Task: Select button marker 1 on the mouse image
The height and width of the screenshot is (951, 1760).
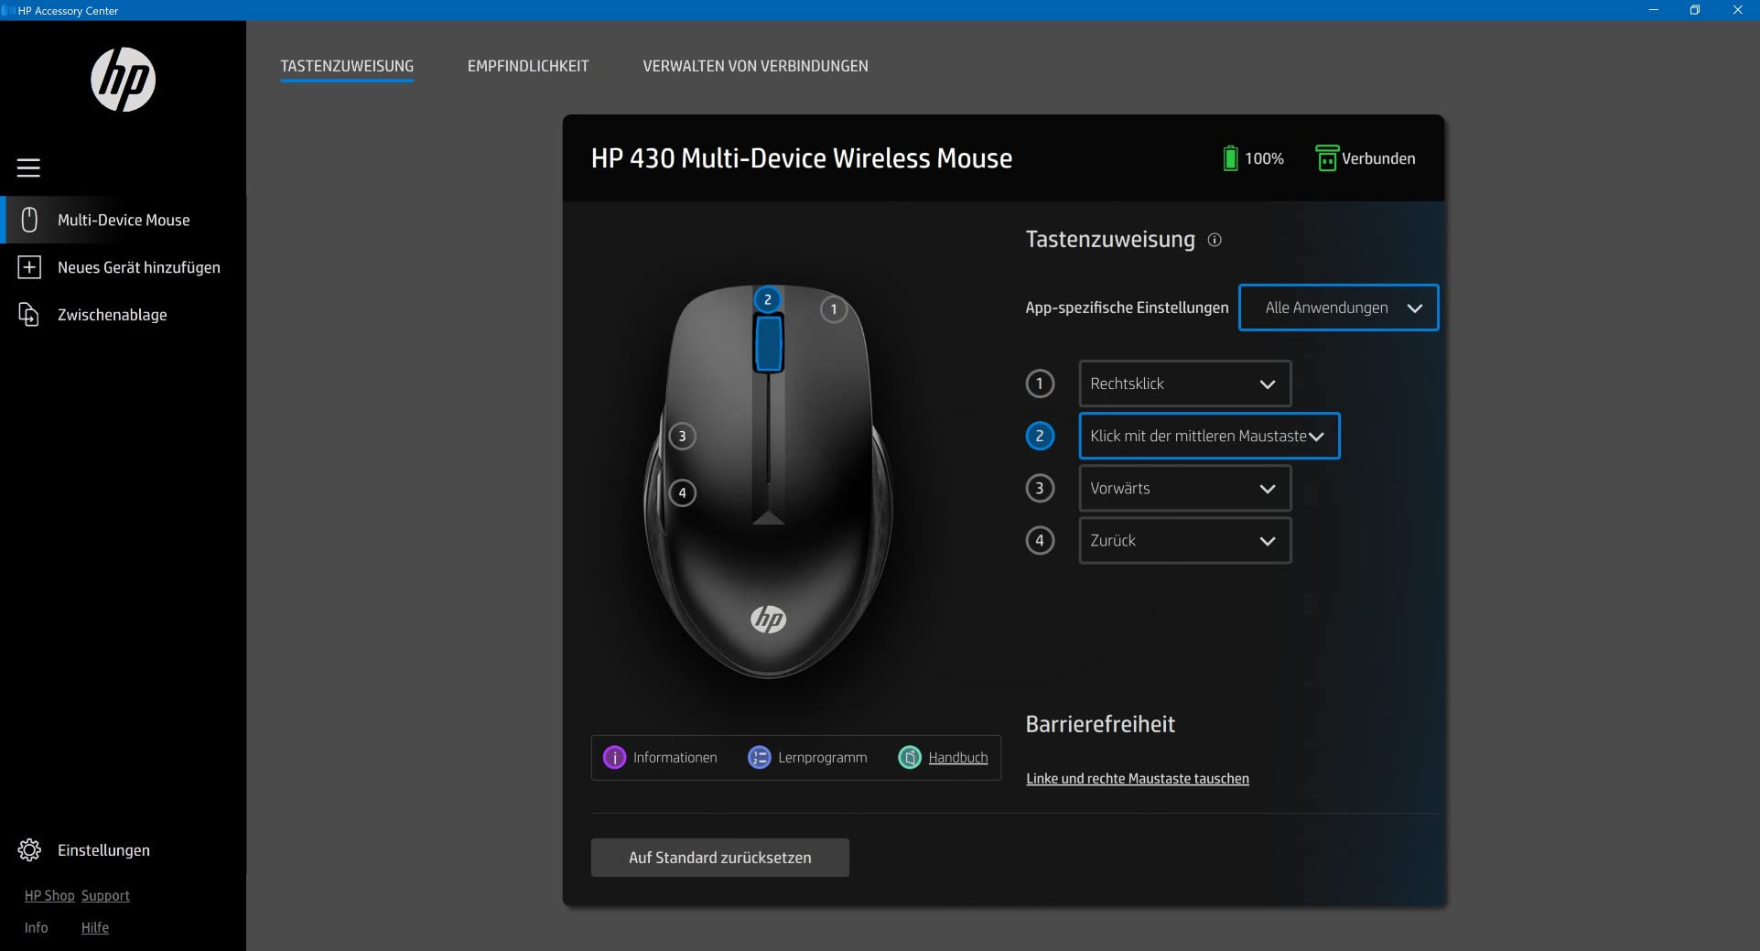Action: coord(834,309)
